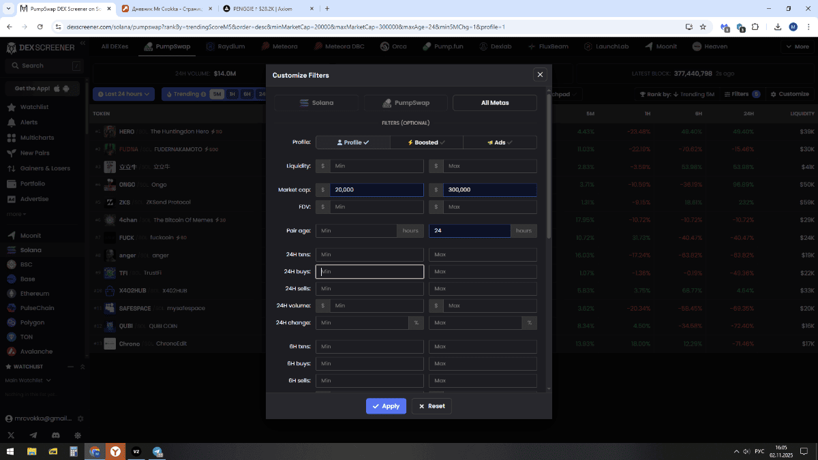Bookmark this page with the star icon

703,27
